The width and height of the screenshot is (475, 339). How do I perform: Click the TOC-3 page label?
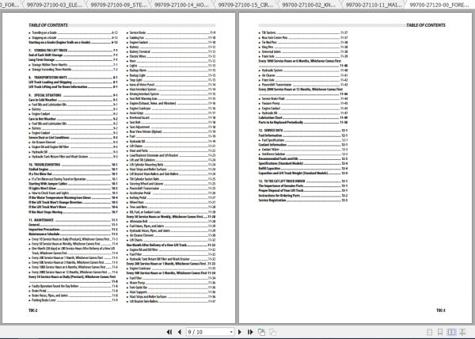(441, 310)
